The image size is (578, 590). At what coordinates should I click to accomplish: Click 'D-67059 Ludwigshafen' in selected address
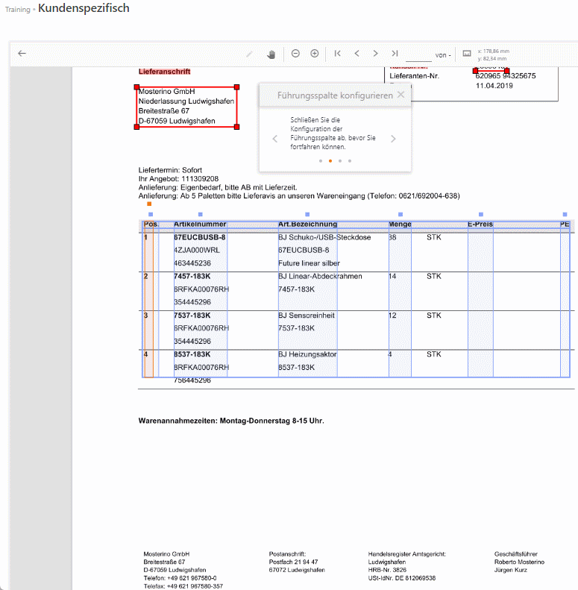(177, 121)
